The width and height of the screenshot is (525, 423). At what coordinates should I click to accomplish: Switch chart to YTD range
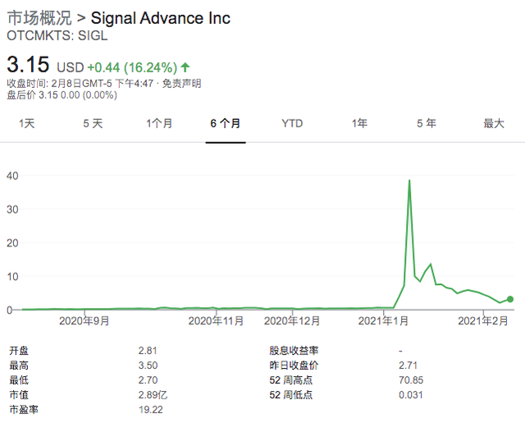[292, 123]
